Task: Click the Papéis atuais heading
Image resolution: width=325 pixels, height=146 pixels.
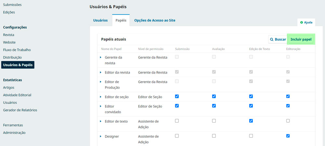Action: (113, 39)
